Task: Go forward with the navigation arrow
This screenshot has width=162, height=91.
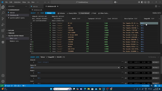Action: (48, 2)
